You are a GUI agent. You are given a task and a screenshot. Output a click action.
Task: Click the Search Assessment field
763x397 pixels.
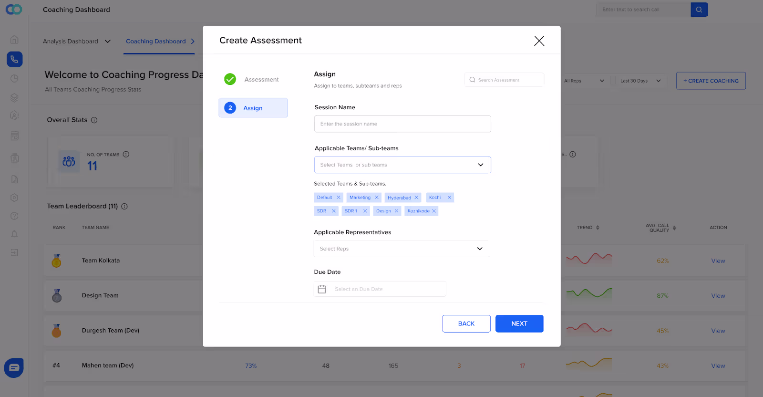pyautogui.click(x=504, y=80)
